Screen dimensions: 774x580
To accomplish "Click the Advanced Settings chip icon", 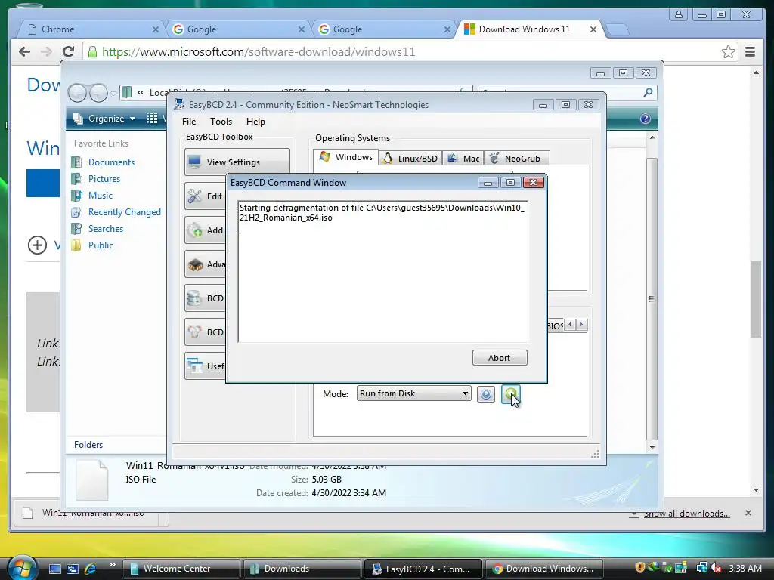I will [x=194, y=264].
